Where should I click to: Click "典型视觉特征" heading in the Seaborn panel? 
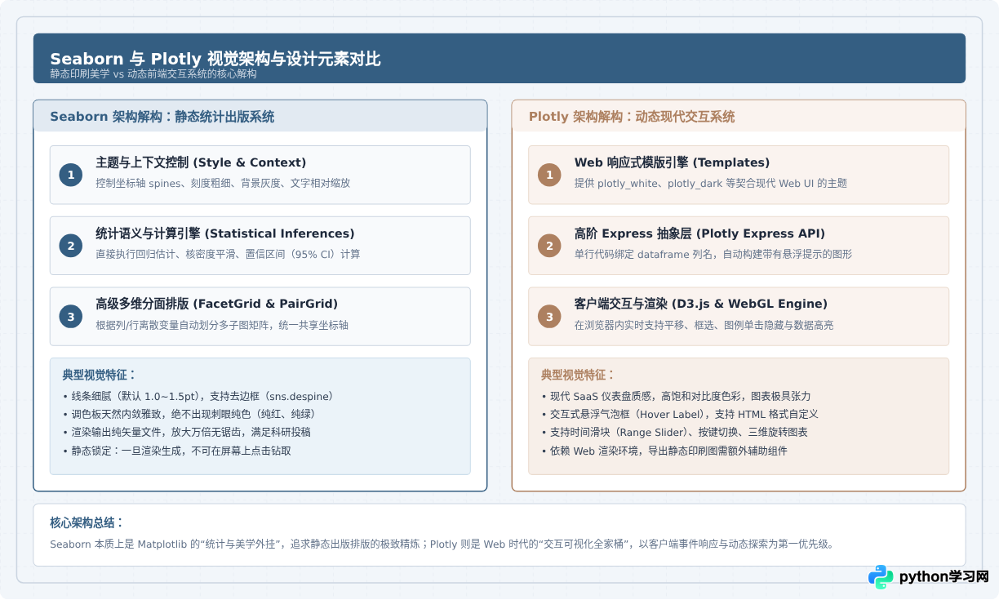coord(100,375)
